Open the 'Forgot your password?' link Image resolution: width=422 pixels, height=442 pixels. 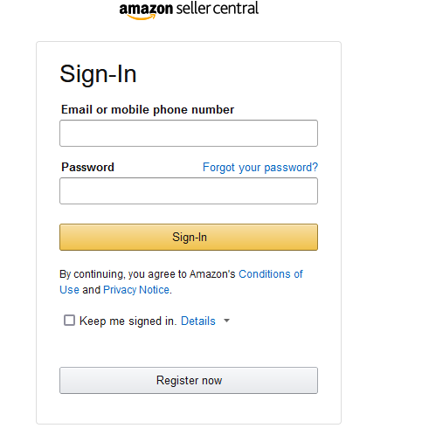(260, 168)
